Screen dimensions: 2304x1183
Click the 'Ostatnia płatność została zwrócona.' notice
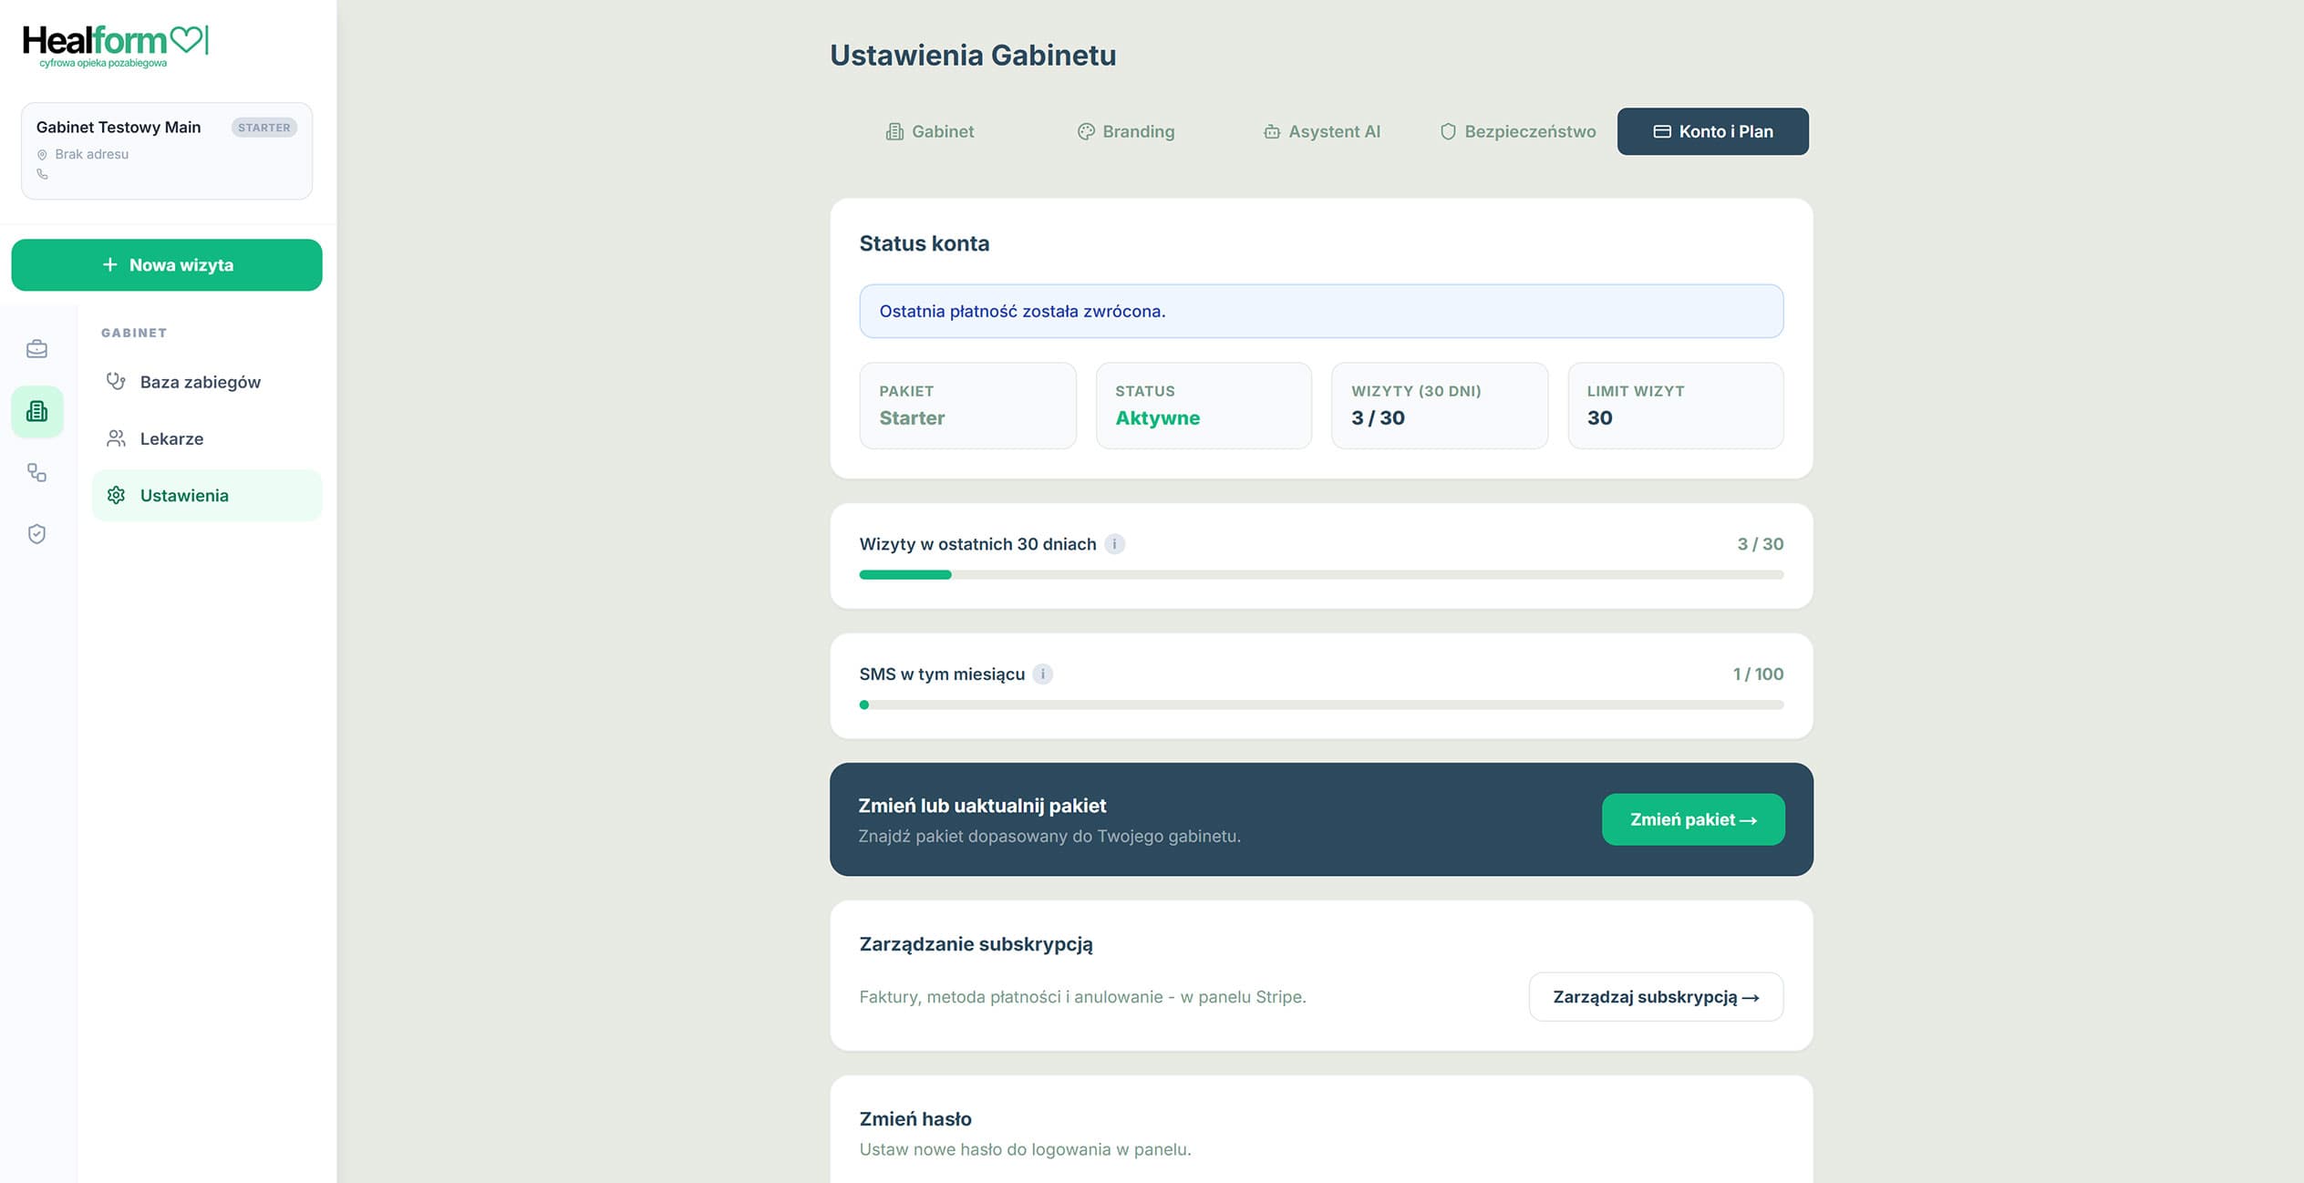pos(1321,311)
